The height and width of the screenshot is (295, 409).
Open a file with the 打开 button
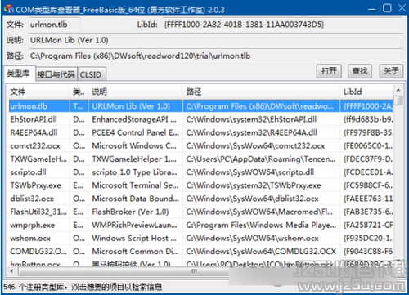pos(329,71)
